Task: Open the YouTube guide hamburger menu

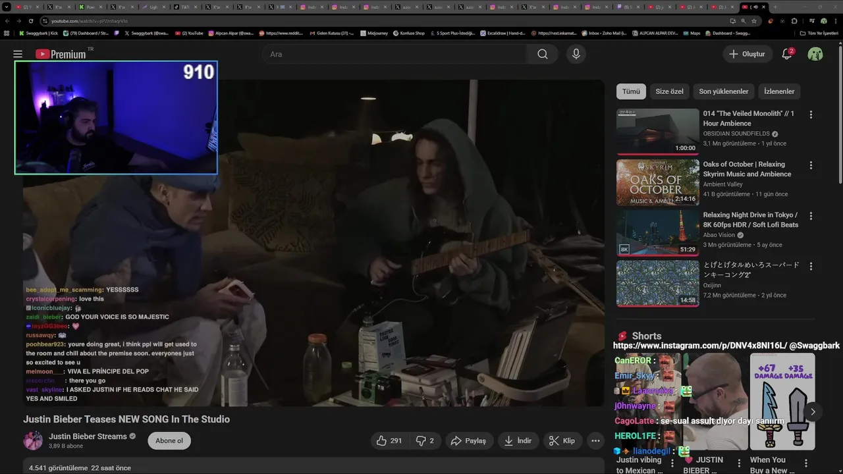Action: tap(18, 54)
